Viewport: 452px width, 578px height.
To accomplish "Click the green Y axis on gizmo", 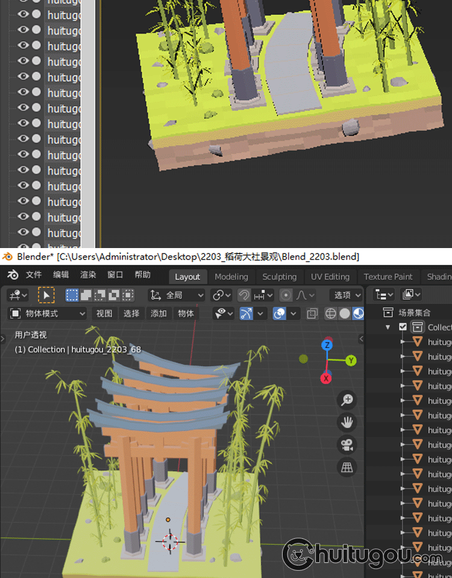I will (x=351, y=361).
